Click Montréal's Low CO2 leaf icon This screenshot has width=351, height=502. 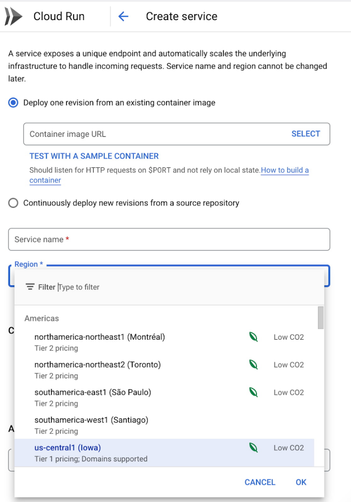point(253,337)
